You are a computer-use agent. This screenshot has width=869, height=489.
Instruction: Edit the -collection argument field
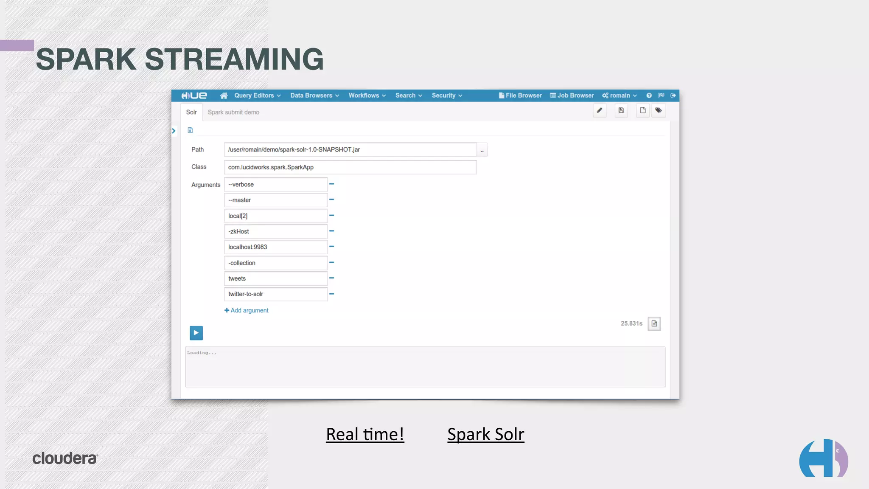pyautogui.click(x=276, y=263)
